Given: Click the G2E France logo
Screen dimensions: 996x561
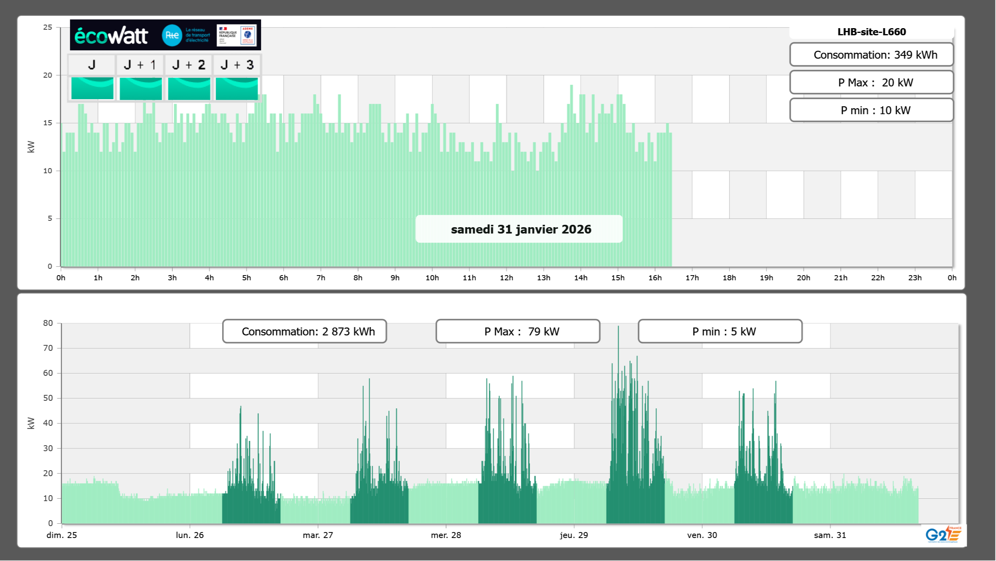Looking at the screenshot, I should tap(943, 534).
